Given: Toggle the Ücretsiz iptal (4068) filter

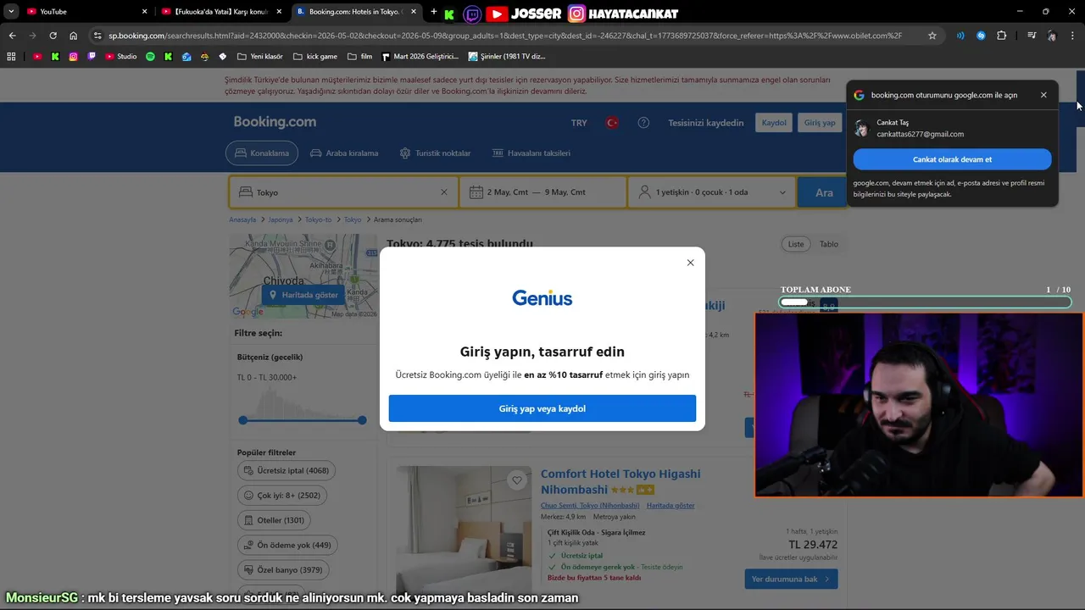Looking at the screenshot, I should point(287,470).
